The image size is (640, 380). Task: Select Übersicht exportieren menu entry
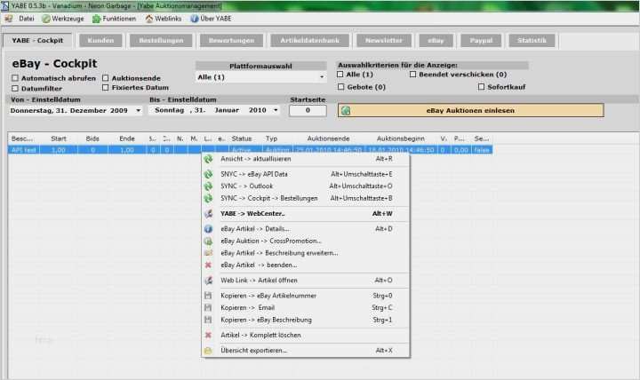click(x=306, y=350)
